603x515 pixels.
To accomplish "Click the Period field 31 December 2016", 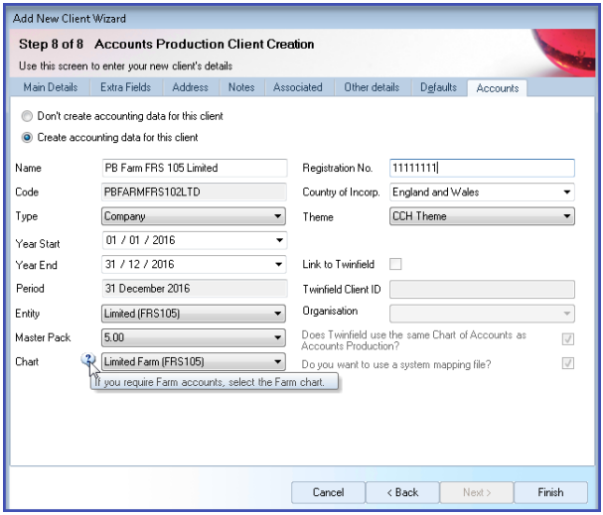I will [x=194, y=289].
